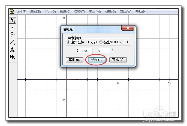Click the unit point on x-axis
This screenshot has height=126, width=187.
(x=77, y=79)
